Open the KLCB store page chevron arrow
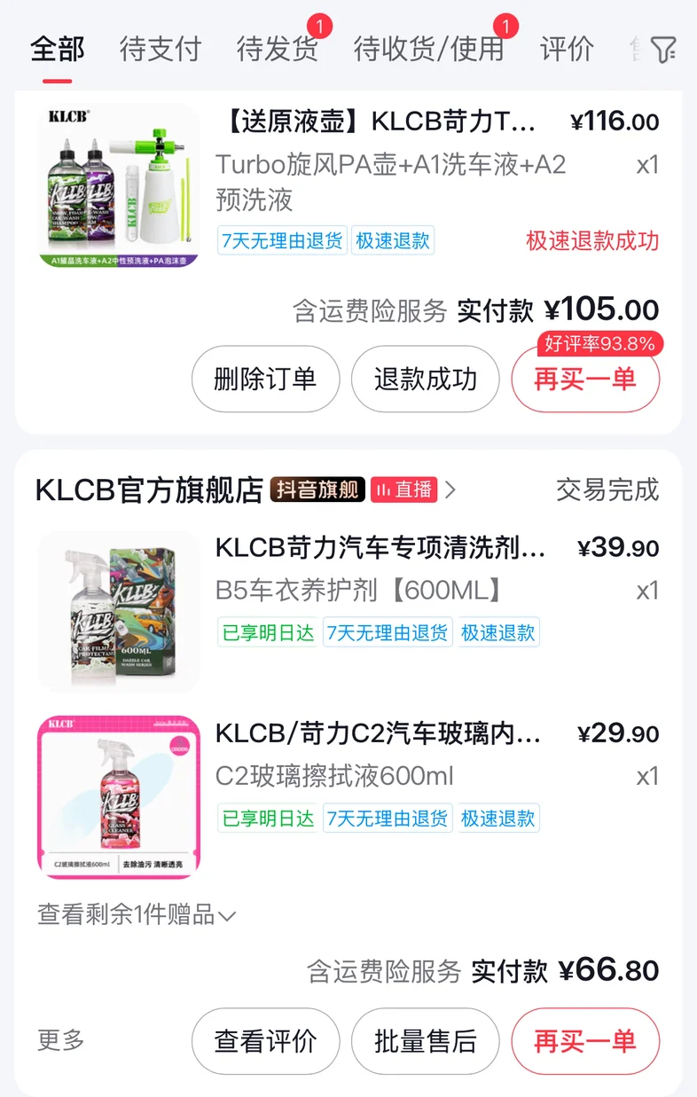The height and width of the screenshot is (1097, 697). [450, 490]
